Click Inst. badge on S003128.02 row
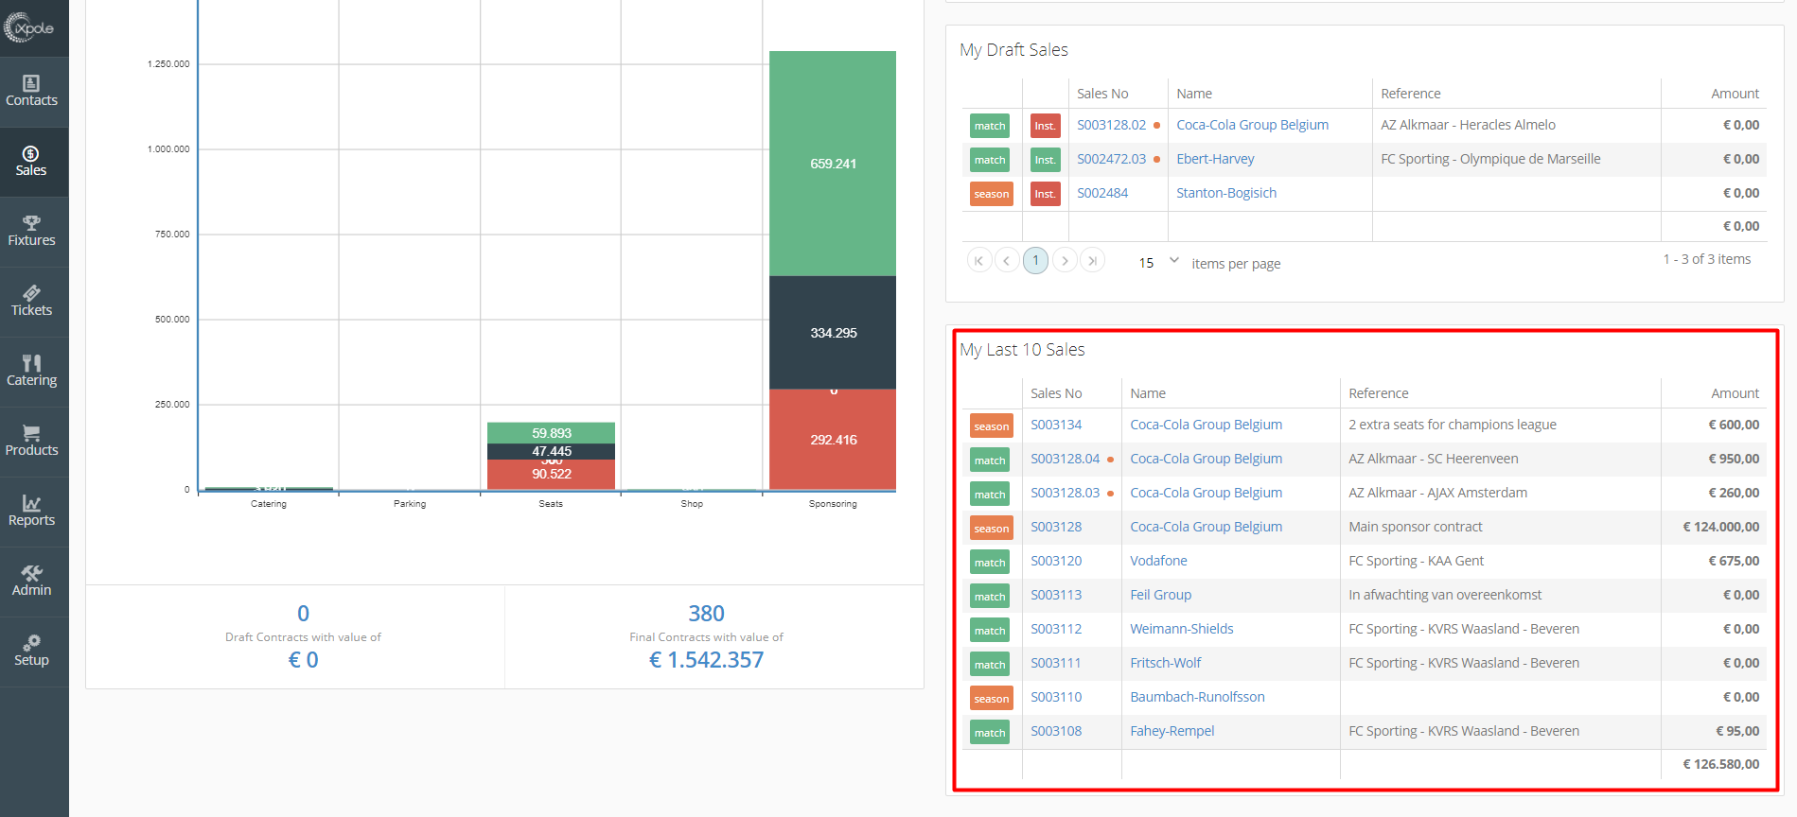Screen dimensions: 1797x817 coord(1045,126)
